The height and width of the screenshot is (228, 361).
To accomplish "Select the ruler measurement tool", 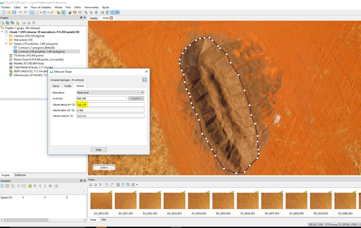I will point(52,12).
